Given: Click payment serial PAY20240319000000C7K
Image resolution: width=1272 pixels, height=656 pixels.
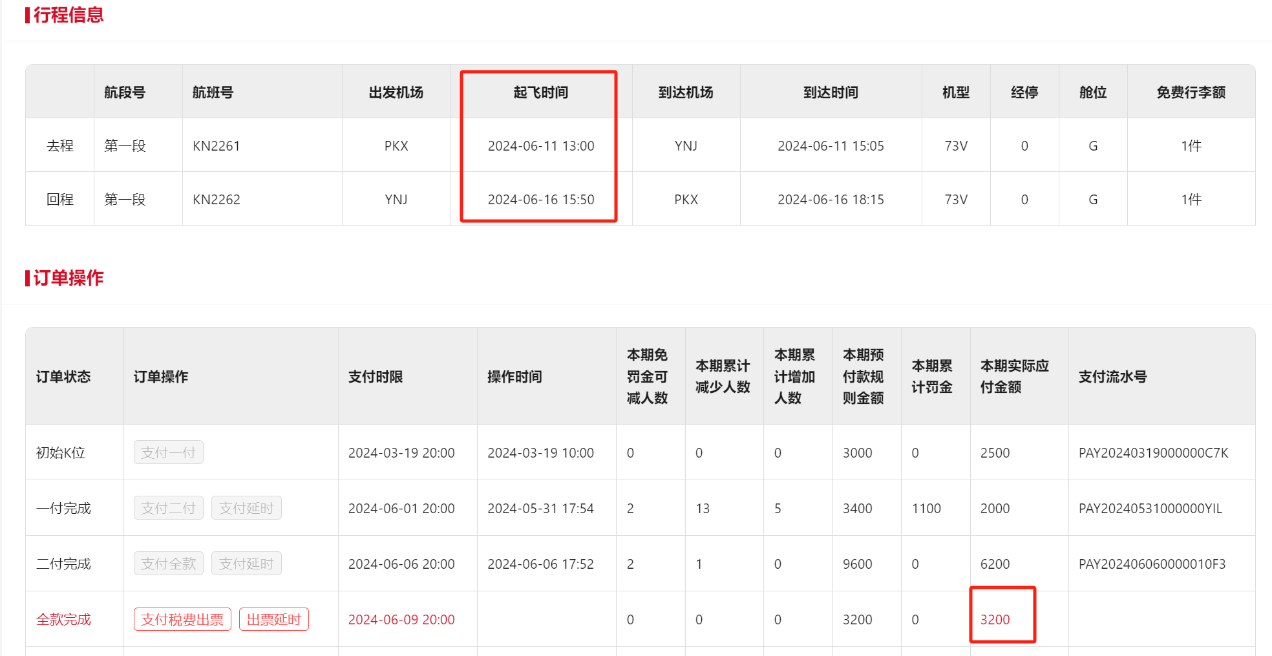Looking at the screenshot, I should (x=1153, y=453).
